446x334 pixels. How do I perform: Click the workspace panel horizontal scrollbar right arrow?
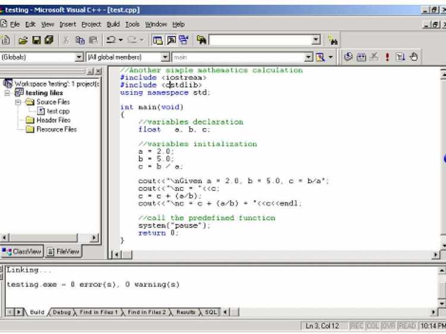(95, 238)
